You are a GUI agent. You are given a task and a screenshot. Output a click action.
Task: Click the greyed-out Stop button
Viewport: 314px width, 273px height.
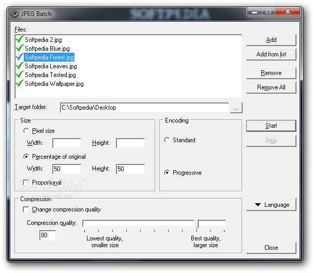(x=271, y=141)
